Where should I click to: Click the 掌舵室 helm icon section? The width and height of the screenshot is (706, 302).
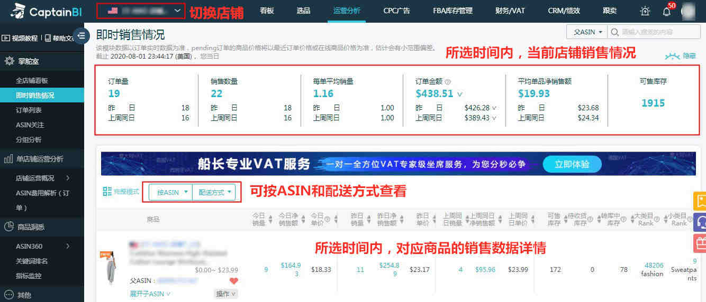(22, 61)
